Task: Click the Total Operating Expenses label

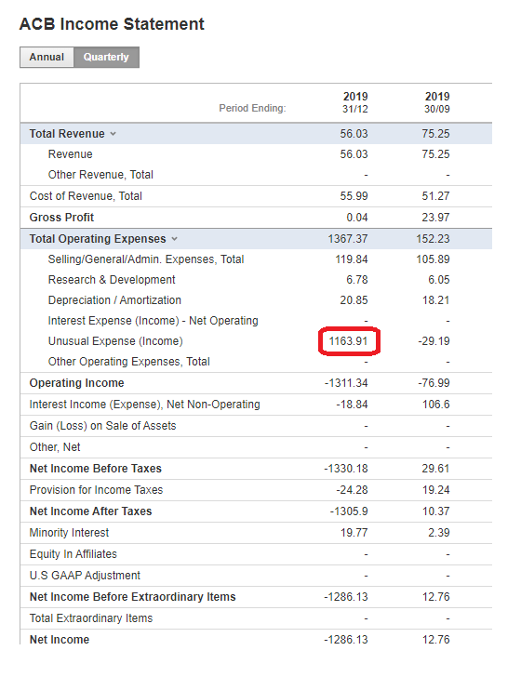Action: [98, 239]
